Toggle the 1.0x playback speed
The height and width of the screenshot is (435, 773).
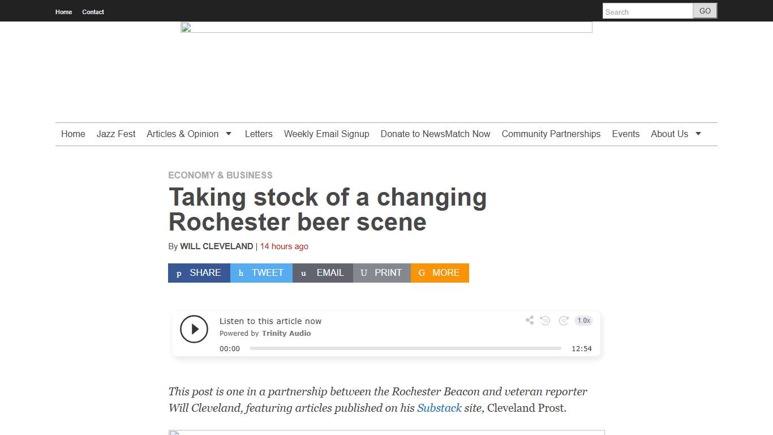tap(583, 321)
